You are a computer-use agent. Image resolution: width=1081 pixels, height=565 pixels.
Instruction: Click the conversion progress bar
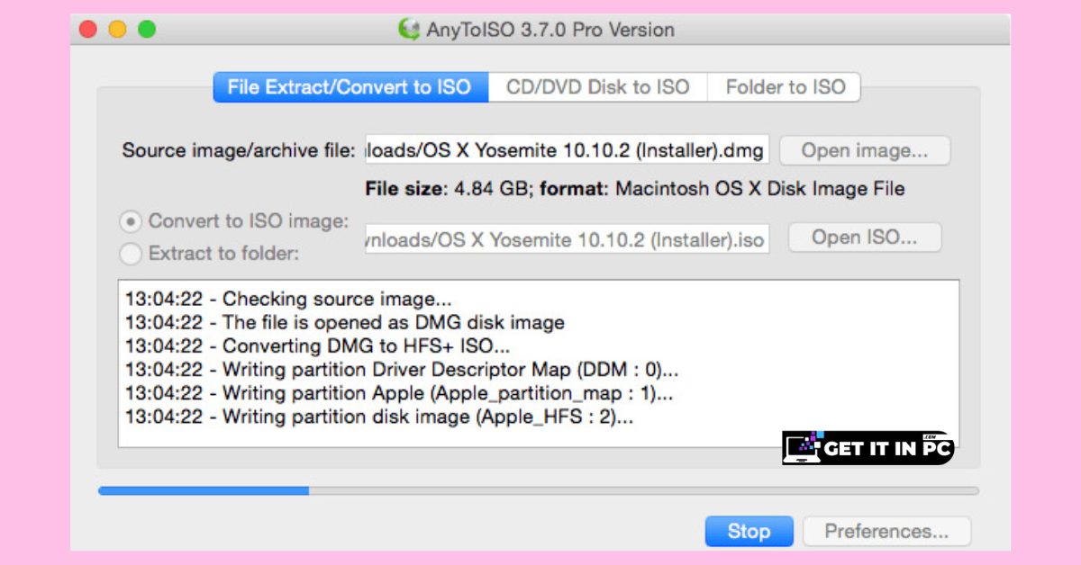(539, 491)
